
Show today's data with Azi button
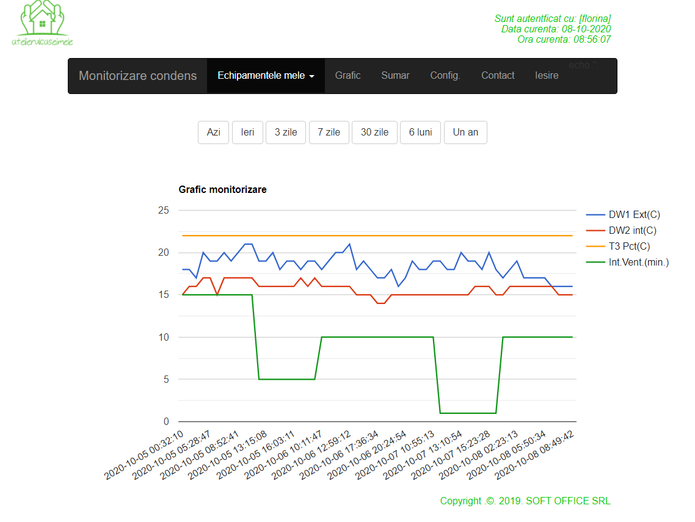click(x=213, y=132)
